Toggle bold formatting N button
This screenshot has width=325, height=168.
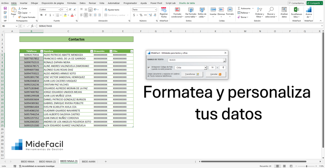click(41, 15)
